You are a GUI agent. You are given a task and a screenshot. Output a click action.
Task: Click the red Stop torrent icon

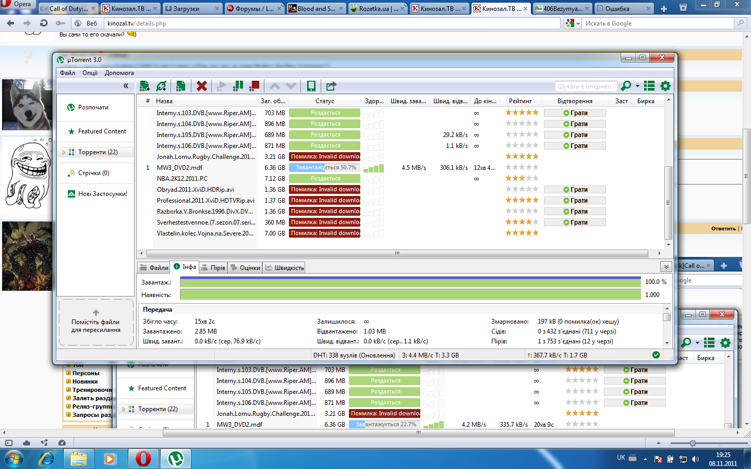(x=255, y=85)
